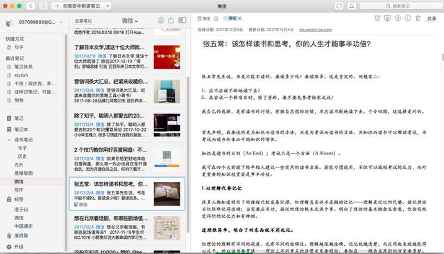Open the mp.weixin.qq.com source link
This screenshot has width=444, height=254.
(315, 30)
